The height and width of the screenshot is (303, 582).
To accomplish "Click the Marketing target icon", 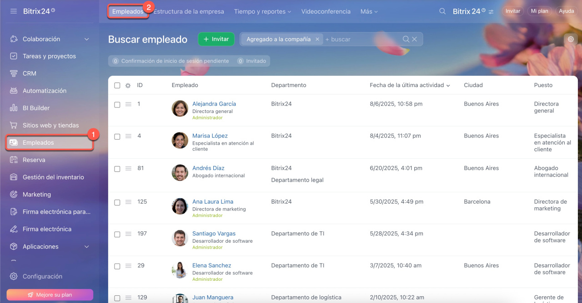I will 14,194.
